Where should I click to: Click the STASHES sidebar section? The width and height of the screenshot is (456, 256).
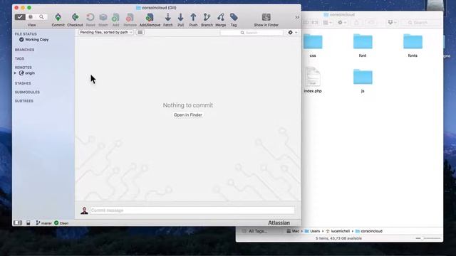23,83
